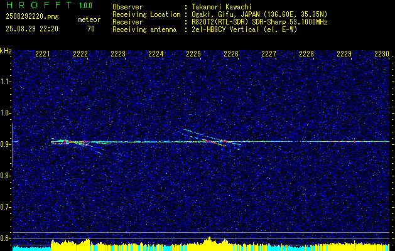The height and width of the screenshot is (251, 395).
Task: Click the meteor label
Action: pyautogui.click(x=89, y=19)
